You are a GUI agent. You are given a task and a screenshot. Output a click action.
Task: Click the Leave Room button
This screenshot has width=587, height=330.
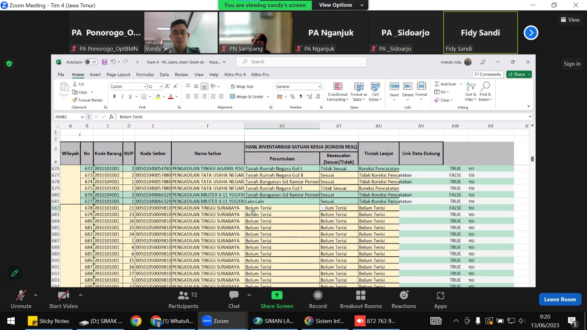pos(560,299)
